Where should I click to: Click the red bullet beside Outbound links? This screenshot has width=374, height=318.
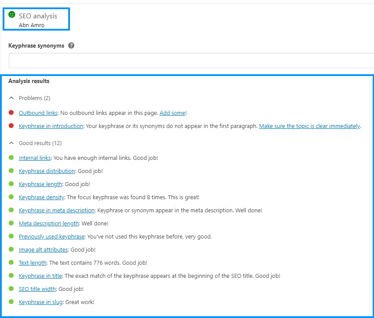pyautogui.click(x=11, y=113)
